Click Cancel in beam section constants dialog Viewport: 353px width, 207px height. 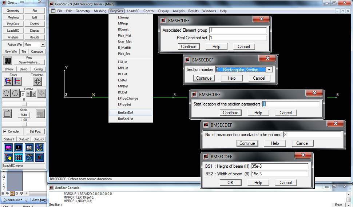302,143
